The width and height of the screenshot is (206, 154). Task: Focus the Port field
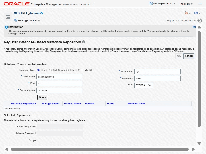(x=59, y=84)
